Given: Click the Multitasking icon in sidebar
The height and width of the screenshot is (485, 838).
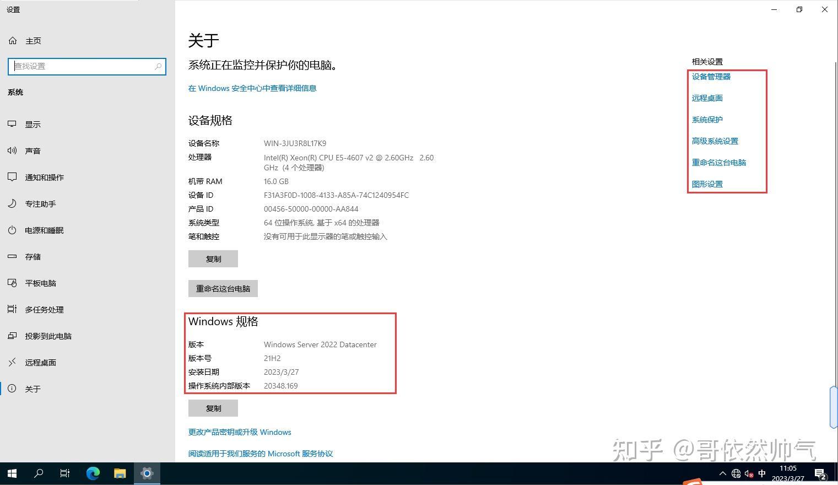Looking at the screenshot, I should pos(12,310).
